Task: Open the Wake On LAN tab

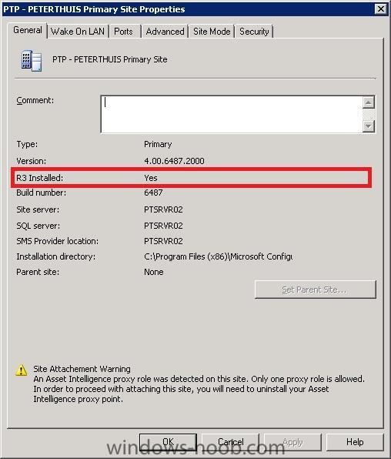Action: coord(78,32)
